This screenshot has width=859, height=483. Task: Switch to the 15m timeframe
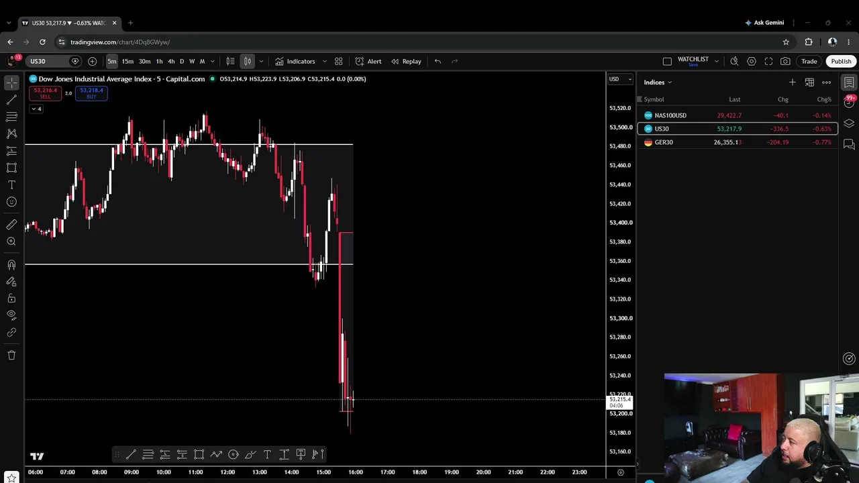(x=128, y=61)
